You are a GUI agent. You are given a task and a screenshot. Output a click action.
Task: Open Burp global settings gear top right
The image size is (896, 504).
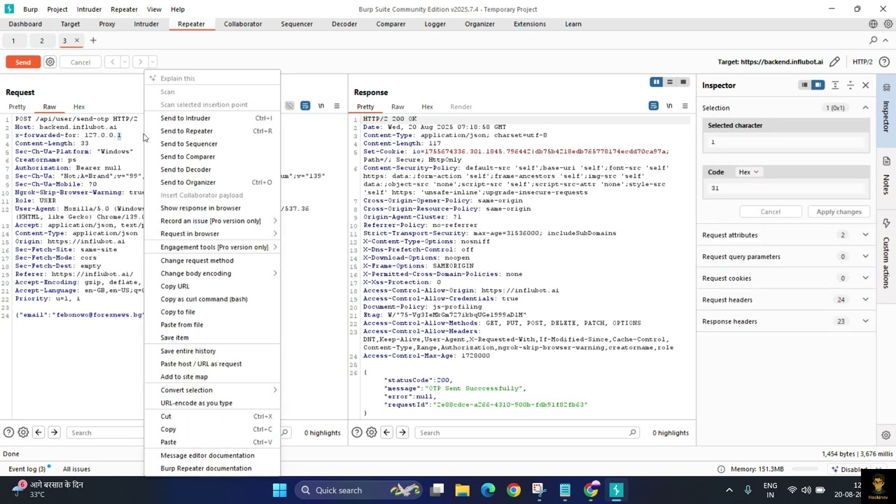888,24
